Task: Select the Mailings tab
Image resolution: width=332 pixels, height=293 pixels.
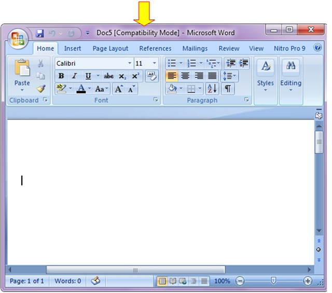Action: pos(195,48)
